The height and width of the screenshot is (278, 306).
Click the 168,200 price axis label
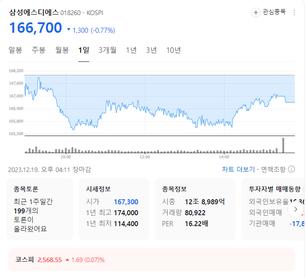pyautogui.click(x=16, y=71)
